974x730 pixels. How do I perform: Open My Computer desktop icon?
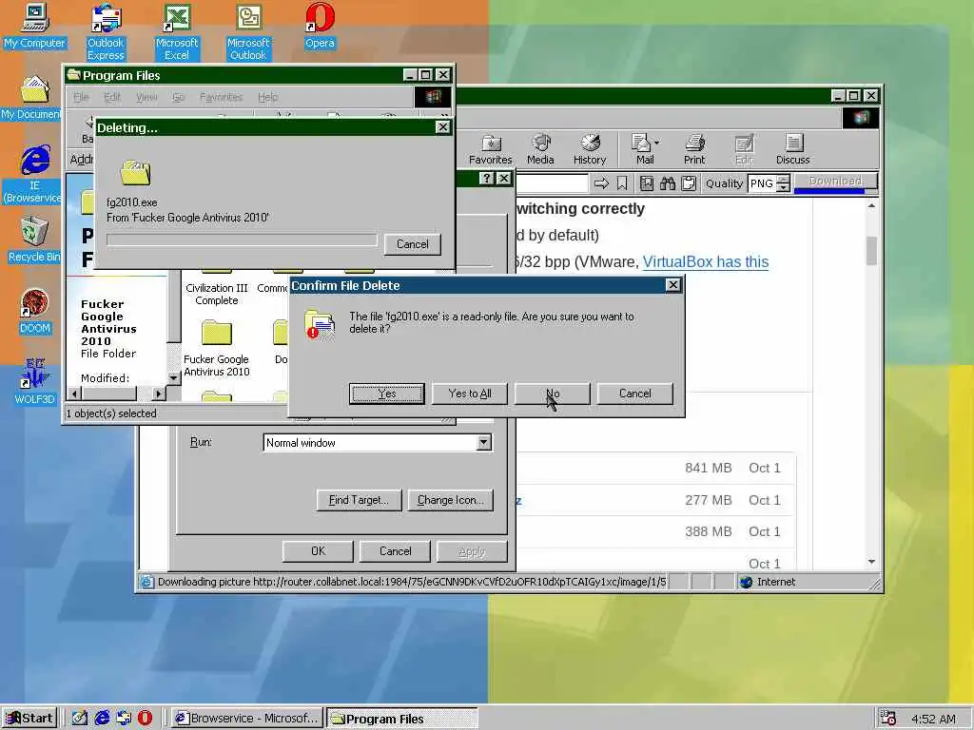34,26
